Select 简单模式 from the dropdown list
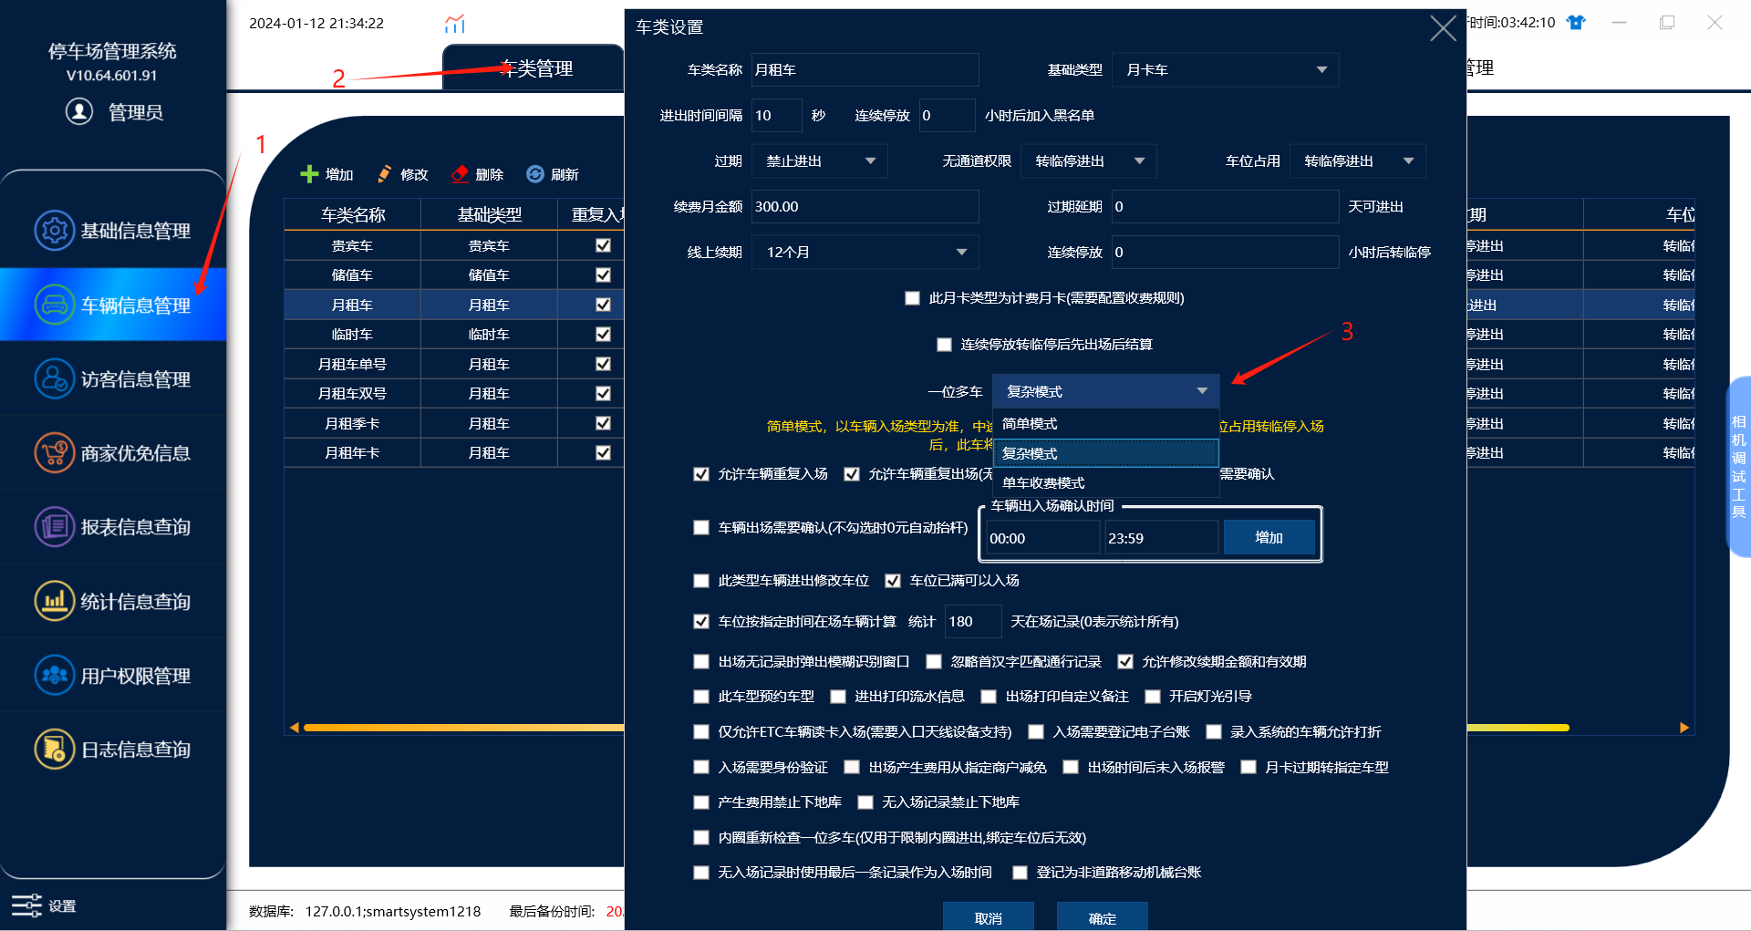 pyautogui.click(x=1105, y=424)
